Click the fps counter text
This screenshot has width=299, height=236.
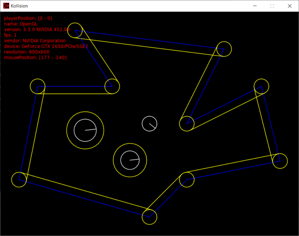(10, 35)
